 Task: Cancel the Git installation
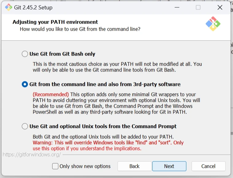tap(208, 166)
